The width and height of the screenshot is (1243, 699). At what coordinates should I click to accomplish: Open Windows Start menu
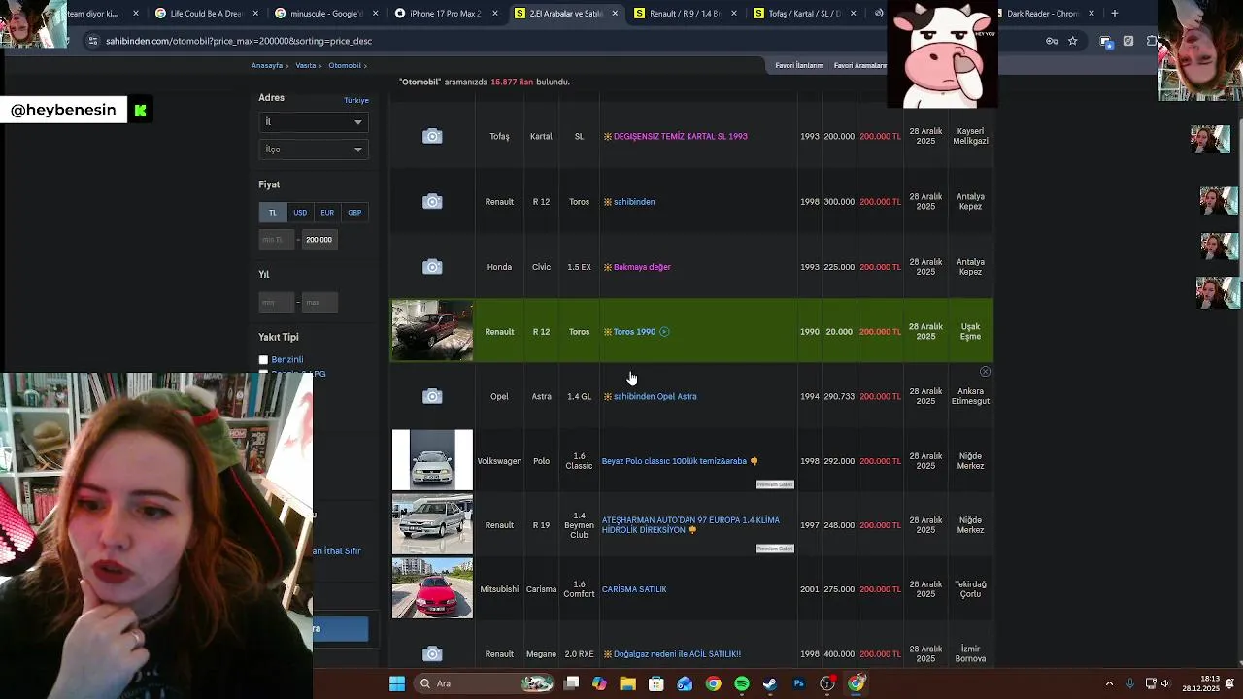coord(397,683)
